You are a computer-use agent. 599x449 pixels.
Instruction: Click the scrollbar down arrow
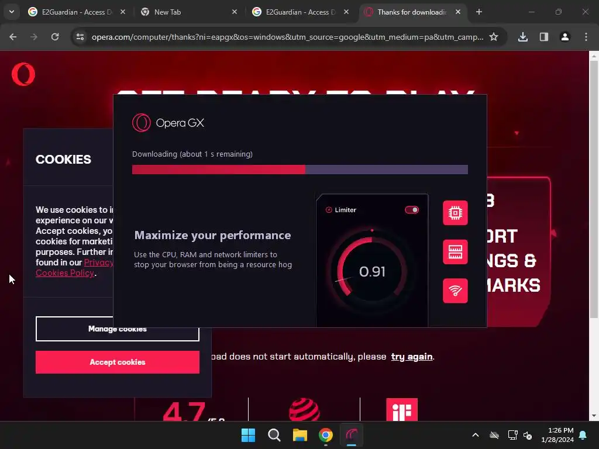(x=594, y=416)
